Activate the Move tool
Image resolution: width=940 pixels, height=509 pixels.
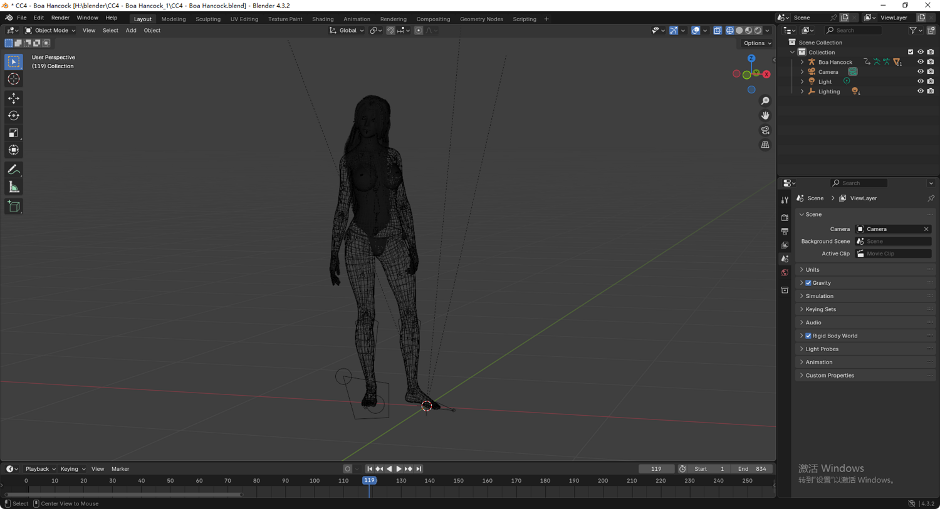click(14, 98)
